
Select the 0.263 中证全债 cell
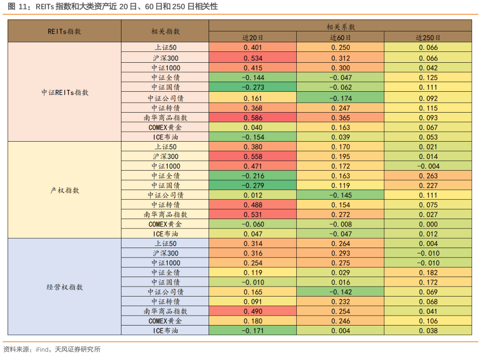point(429,175)
